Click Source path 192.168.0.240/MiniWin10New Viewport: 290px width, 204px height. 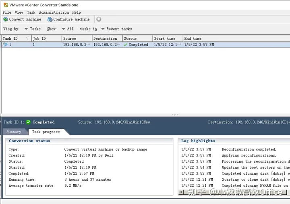(122, 122)
